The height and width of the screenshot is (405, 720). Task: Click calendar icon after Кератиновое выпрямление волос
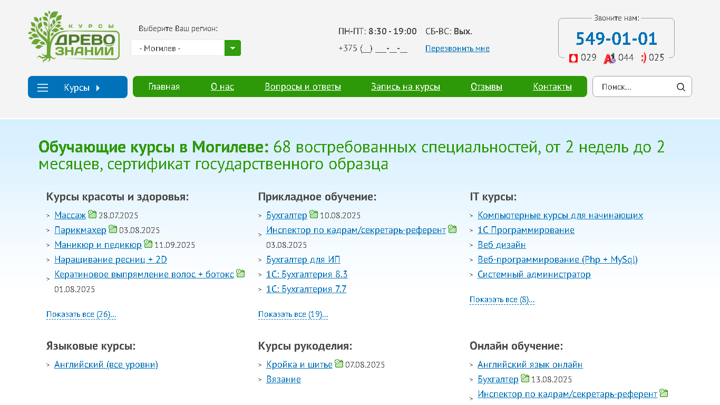coord(240,273)
